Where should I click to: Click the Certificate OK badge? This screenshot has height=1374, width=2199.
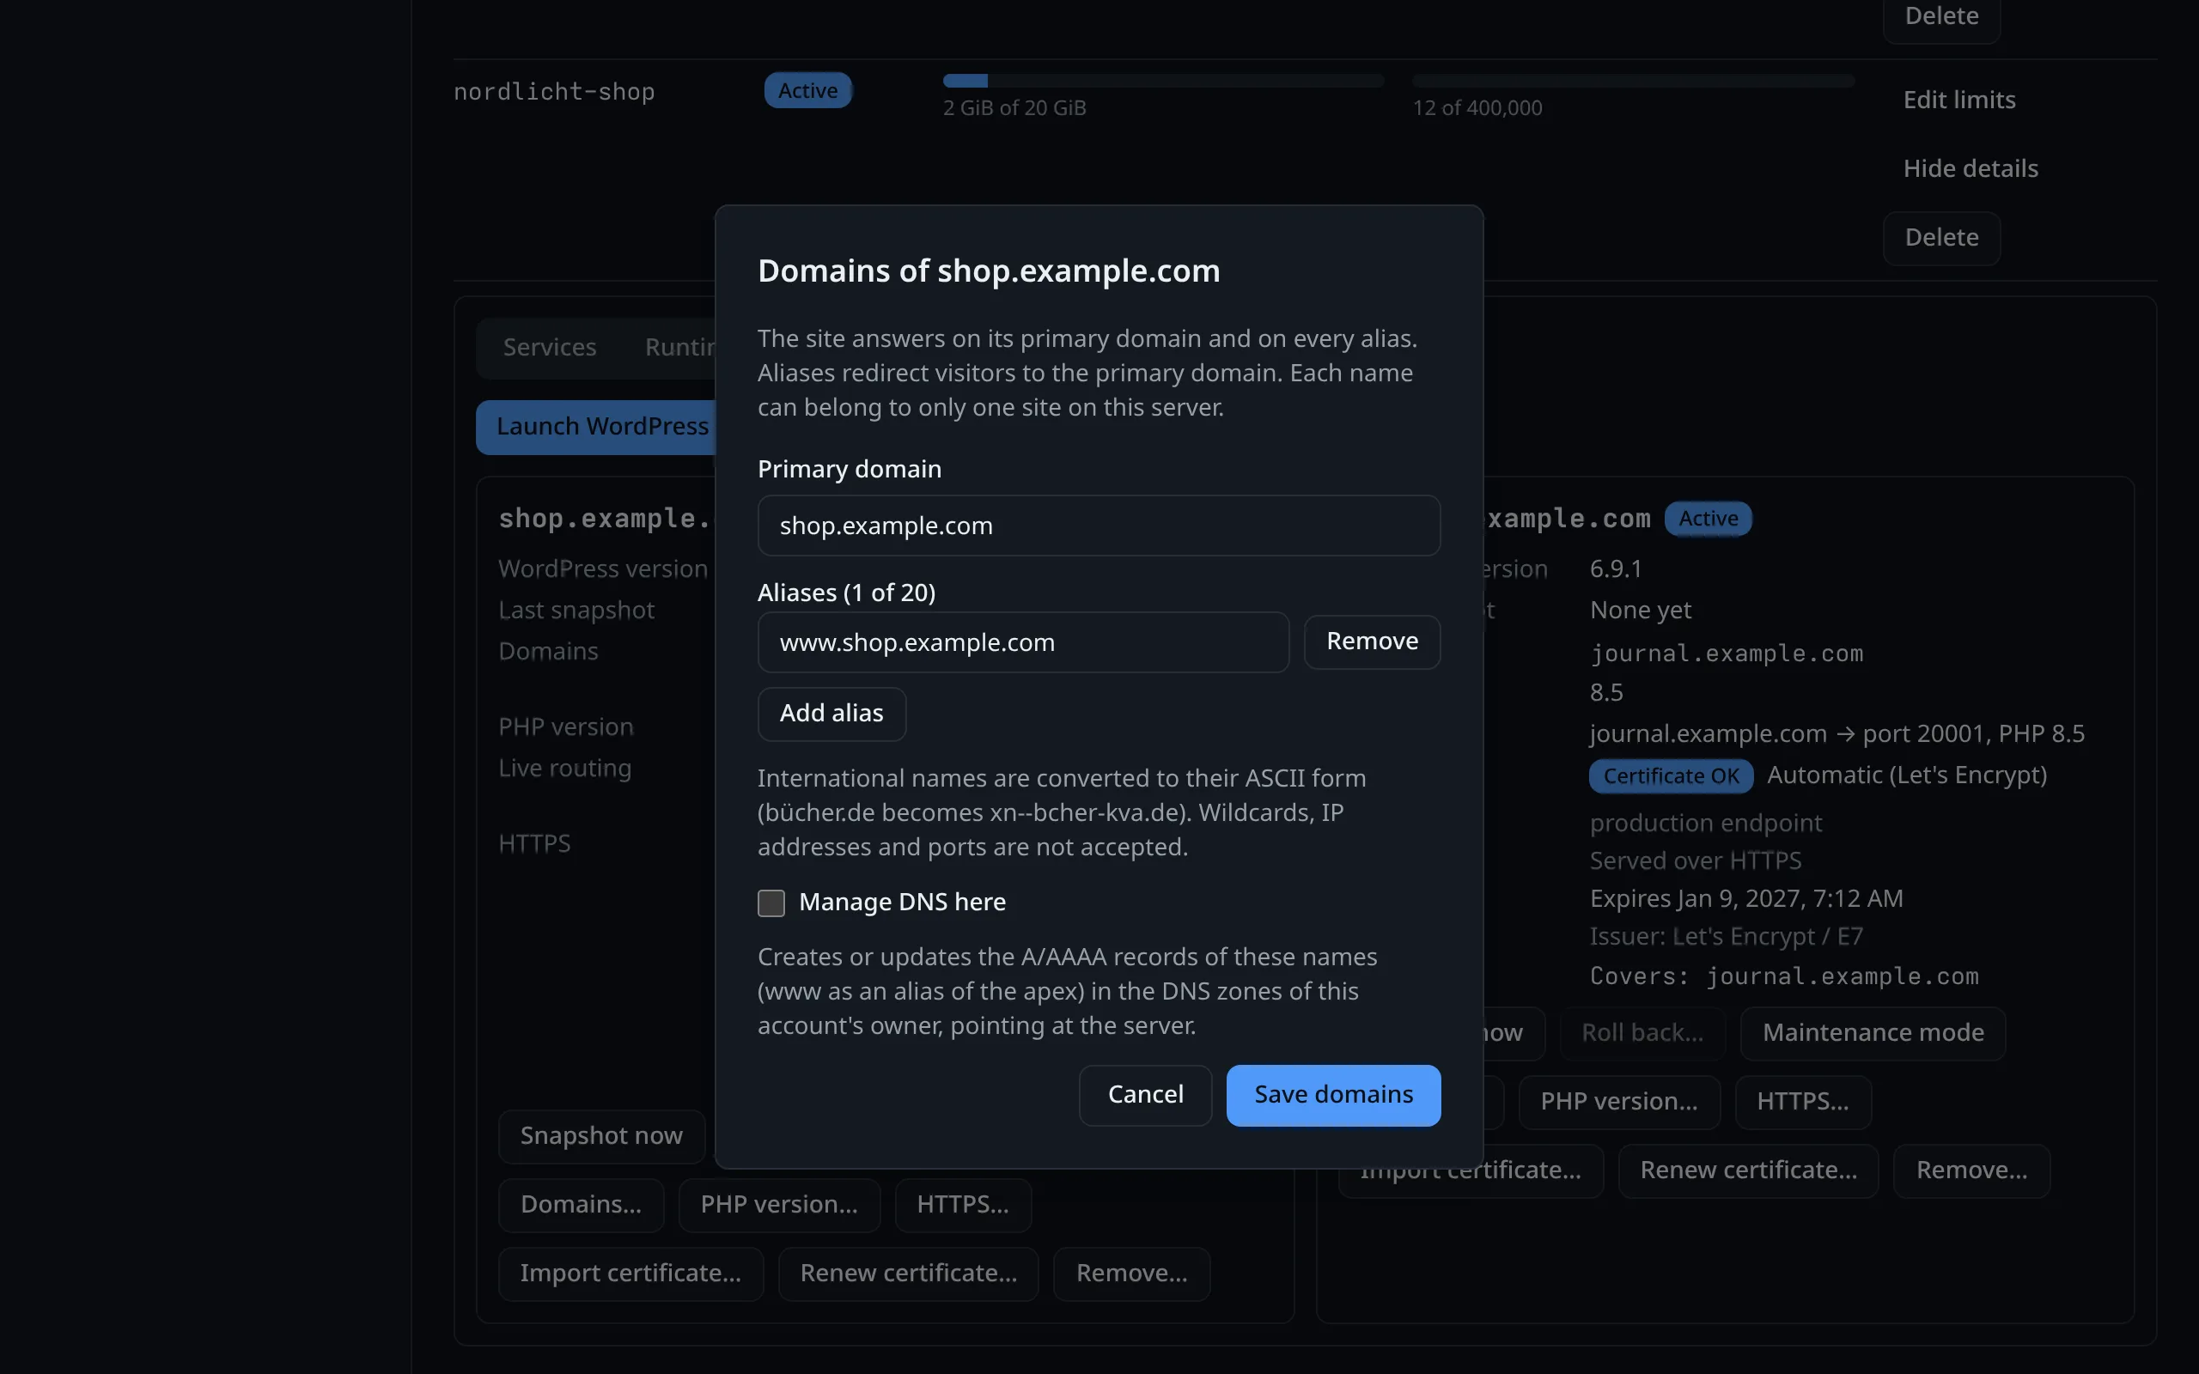tap(1670, 776)
